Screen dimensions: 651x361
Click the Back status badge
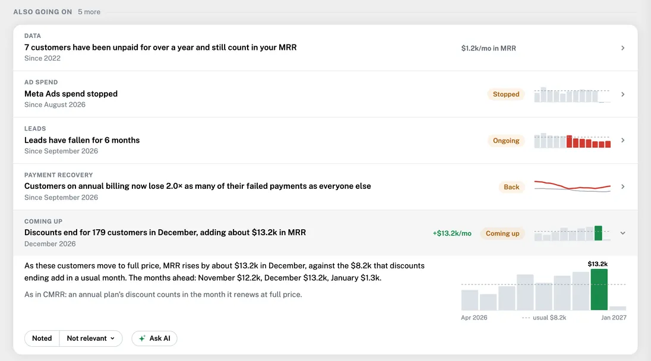click(511, 187)
